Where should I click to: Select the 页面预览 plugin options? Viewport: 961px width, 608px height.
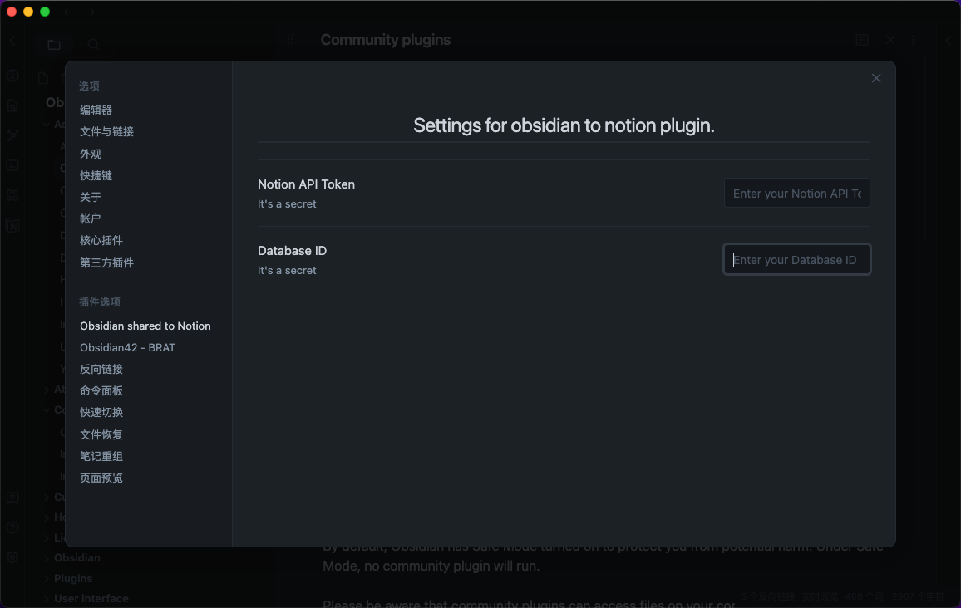[x=101, y=478]
